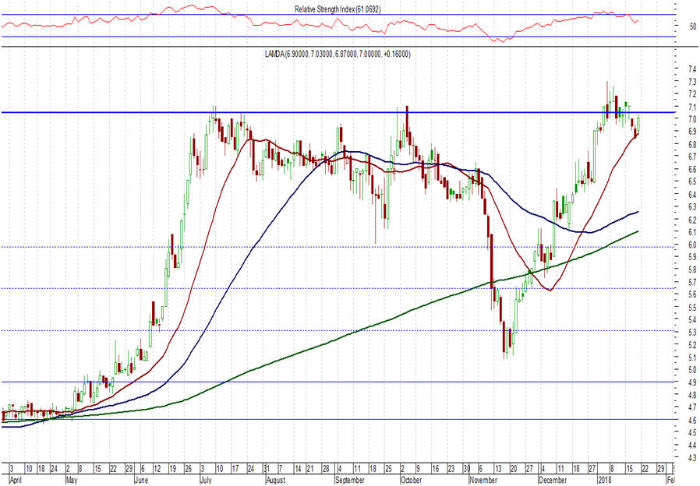Click the July month label
The width and height of the screenshot is (700, 486).
click(206, 481)
